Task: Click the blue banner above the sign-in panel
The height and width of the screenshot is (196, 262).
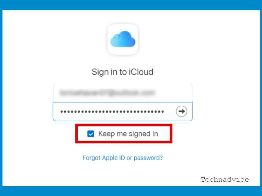Action: (x=131, y=5)
